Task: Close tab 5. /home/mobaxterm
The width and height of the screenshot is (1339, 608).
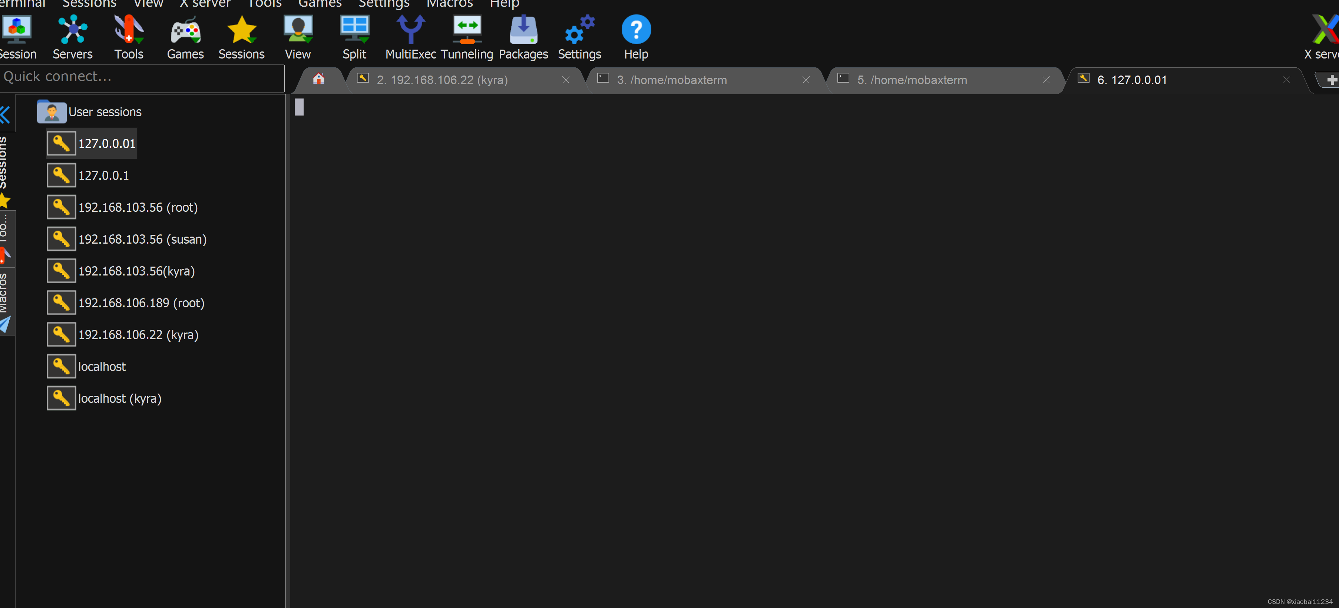Action: pos(1046,80)
